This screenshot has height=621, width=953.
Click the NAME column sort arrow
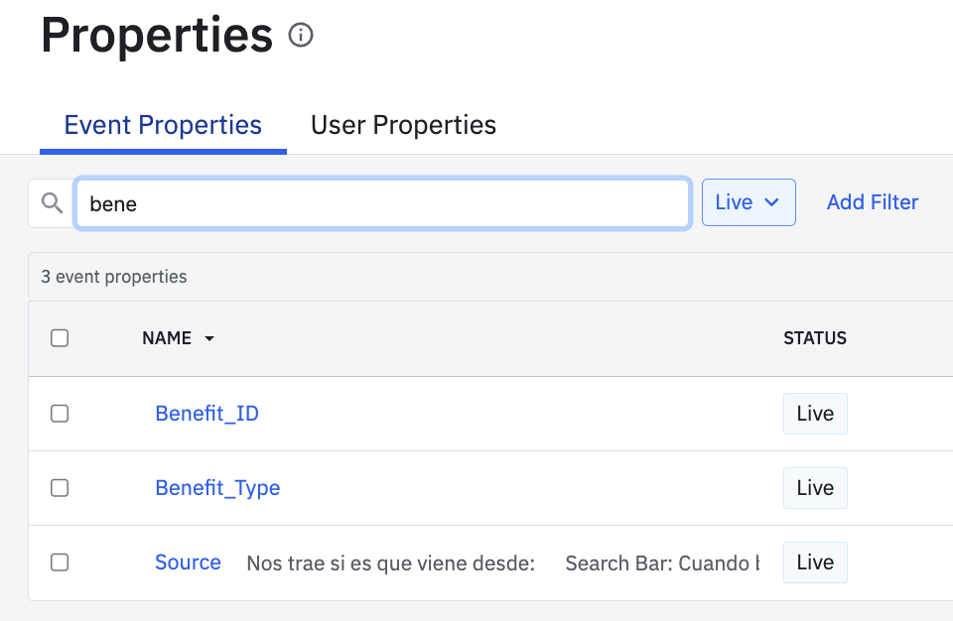tap(208, 339)
